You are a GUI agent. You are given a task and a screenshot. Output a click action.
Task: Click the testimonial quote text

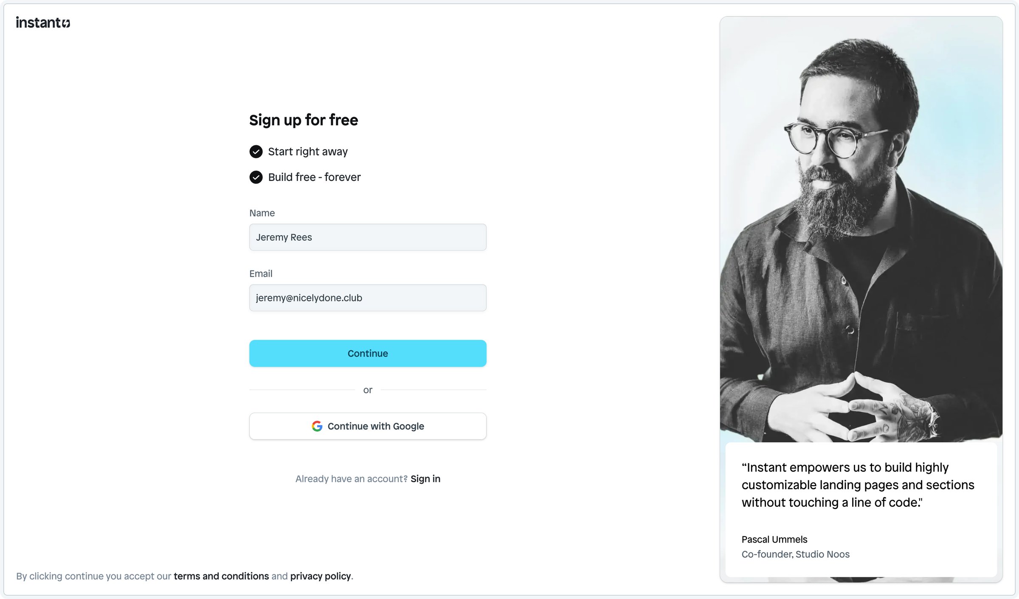(858, 485)
